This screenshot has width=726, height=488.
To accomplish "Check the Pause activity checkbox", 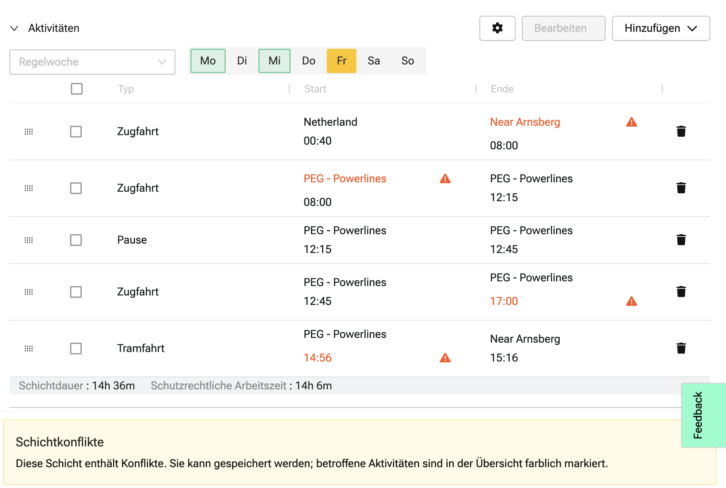I will point(76,240).
